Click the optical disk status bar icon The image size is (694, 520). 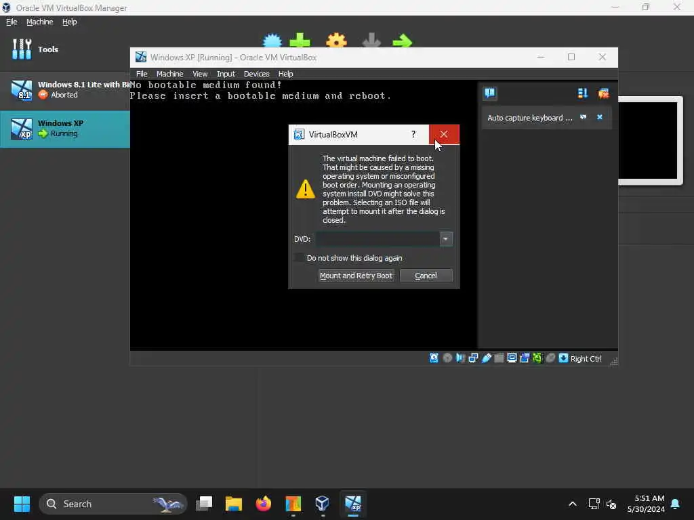point(447,358)
